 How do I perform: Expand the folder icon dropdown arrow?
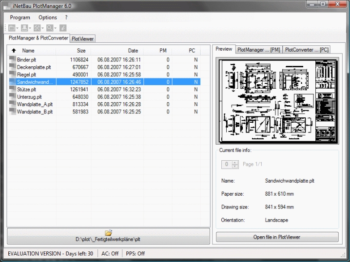(x=17, y=28)
